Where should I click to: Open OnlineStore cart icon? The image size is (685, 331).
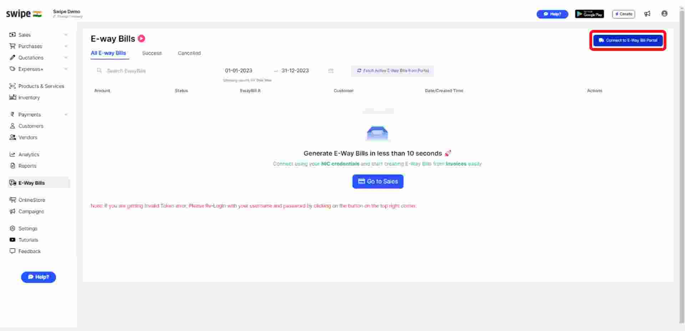click(12, 200)
